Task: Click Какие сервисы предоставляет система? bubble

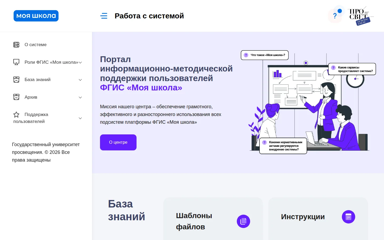Action: [x=352, y=69]
